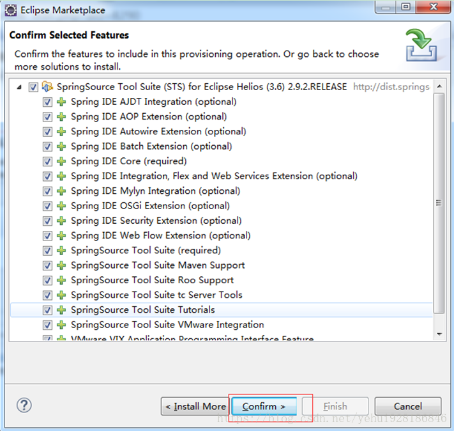Viewport: 454px width, 431px height.
Task: Click the feature list vertical scrollbar thumb
Action: tap(439, 203)
